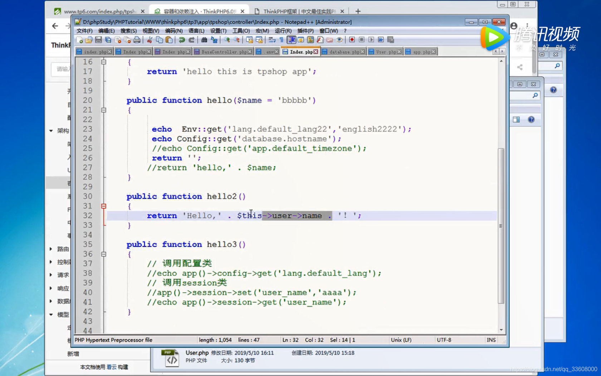Click the Paste toolbar icon
This screenshot has width=601, height=376.
(x=169, y=40)
